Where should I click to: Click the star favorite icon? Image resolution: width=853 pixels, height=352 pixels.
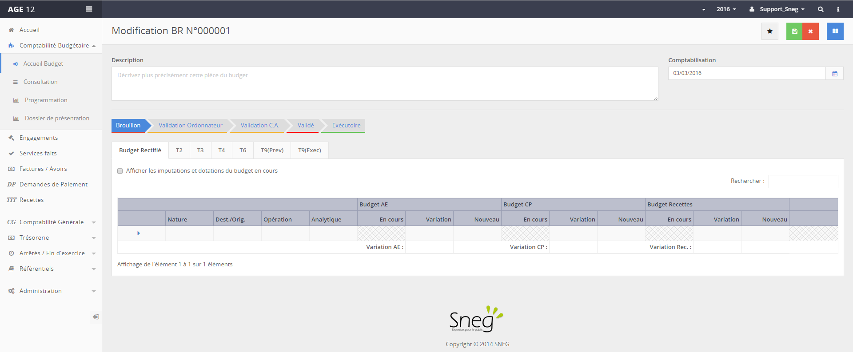pos(769,32)
